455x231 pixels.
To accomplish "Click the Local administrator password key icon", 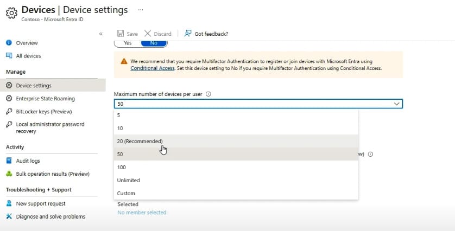I will click(9, 124).
